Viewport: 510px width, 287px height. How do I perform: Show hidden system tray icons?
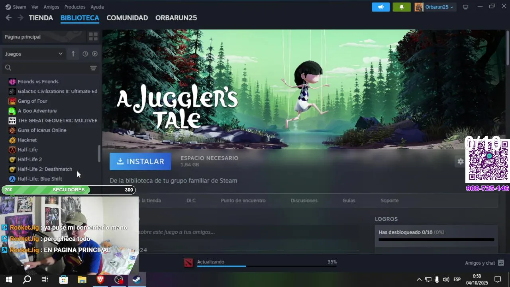pos(419,279)
